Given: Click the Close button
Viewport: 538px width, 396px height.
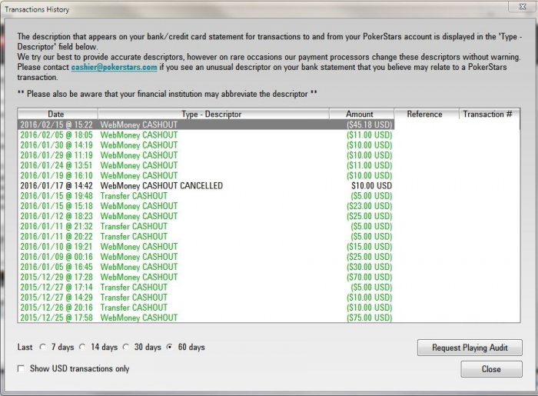Looking at the screenshot, I should pos(491,369).
